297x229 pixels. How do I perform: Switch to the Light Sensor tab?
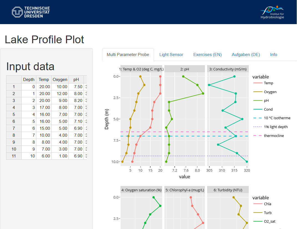point(171,55)
